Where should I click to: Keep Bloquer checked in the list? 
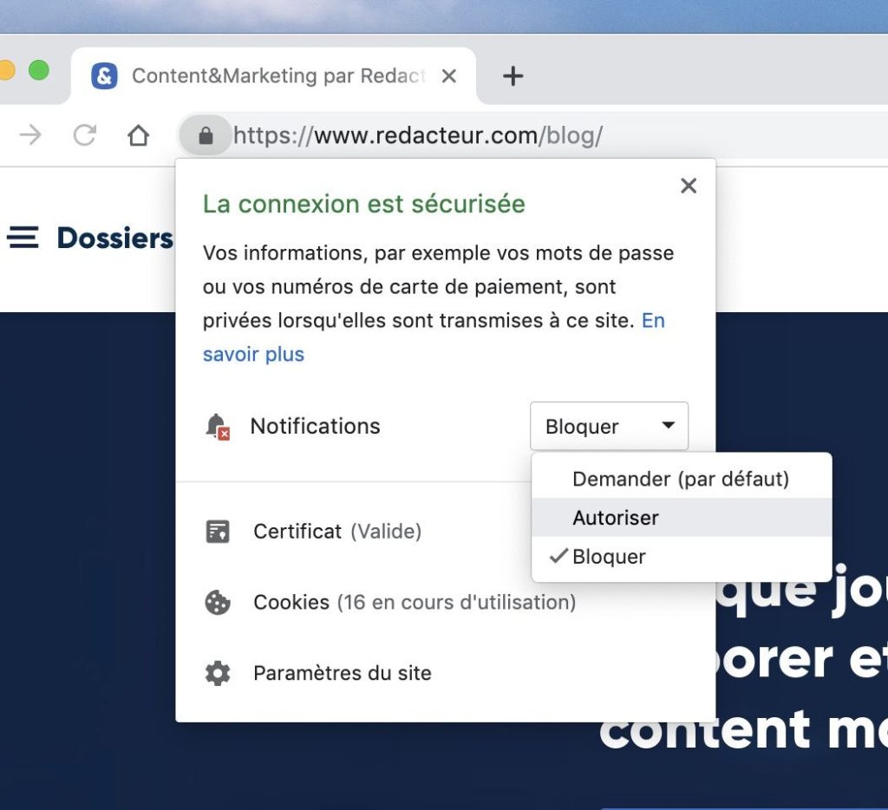click(x=608, y=556)
